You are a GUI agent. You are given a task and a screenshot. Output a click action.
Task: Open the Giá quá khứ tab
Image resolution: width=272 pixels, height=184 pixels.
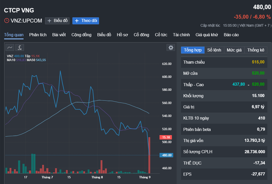(207, 35)
